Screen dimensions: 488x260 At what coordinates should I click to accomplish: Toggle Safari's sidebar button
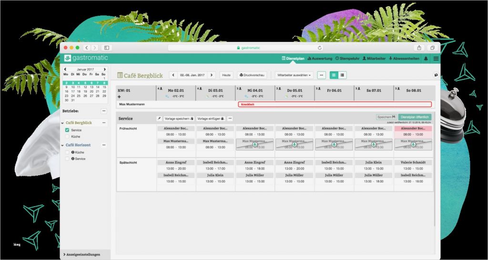(106, 48)
